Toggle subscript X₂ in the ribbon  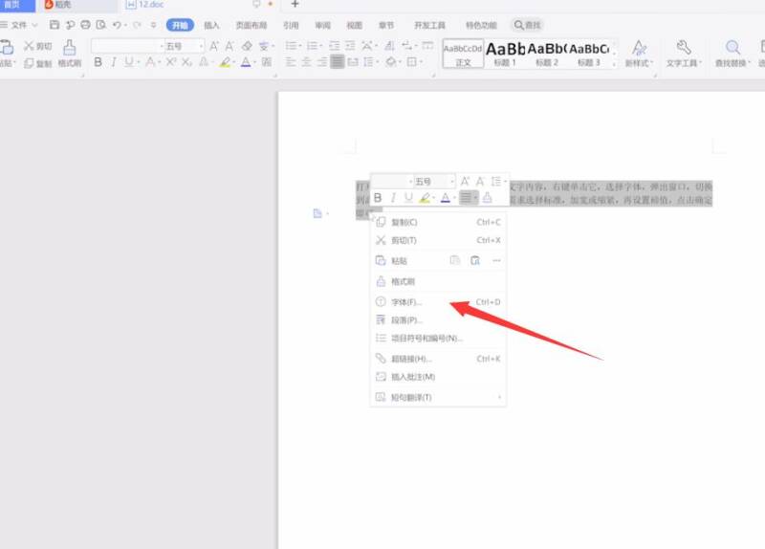(x=186, y=62)
